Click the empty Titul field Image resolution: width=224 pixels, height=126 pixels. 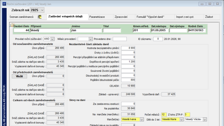click(x=112, y=30)
